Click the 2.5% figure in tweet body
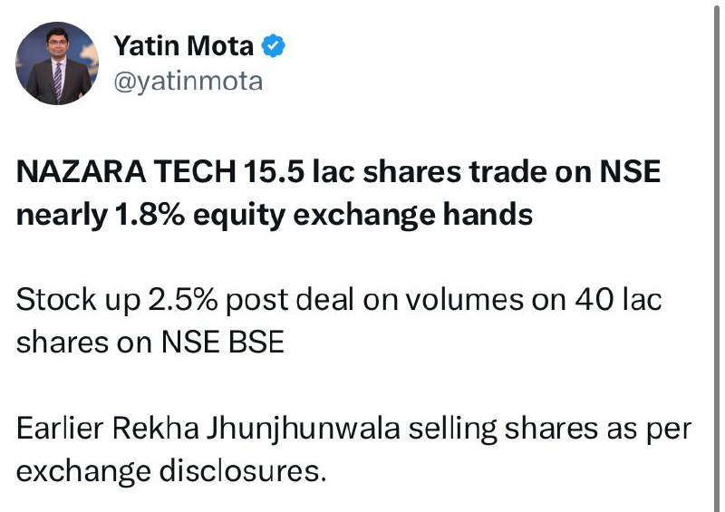 [x=183, y=300]
